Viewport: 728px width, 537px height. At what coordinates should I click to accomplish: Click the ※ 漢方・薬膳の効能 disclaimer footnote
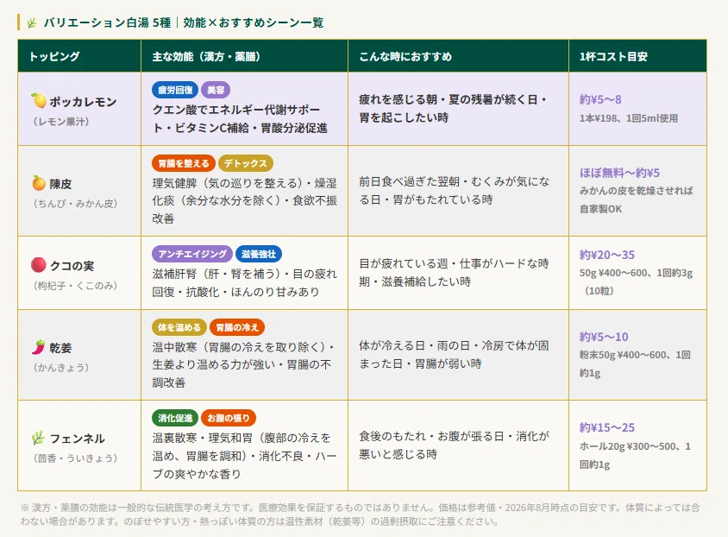coord(361,515)
